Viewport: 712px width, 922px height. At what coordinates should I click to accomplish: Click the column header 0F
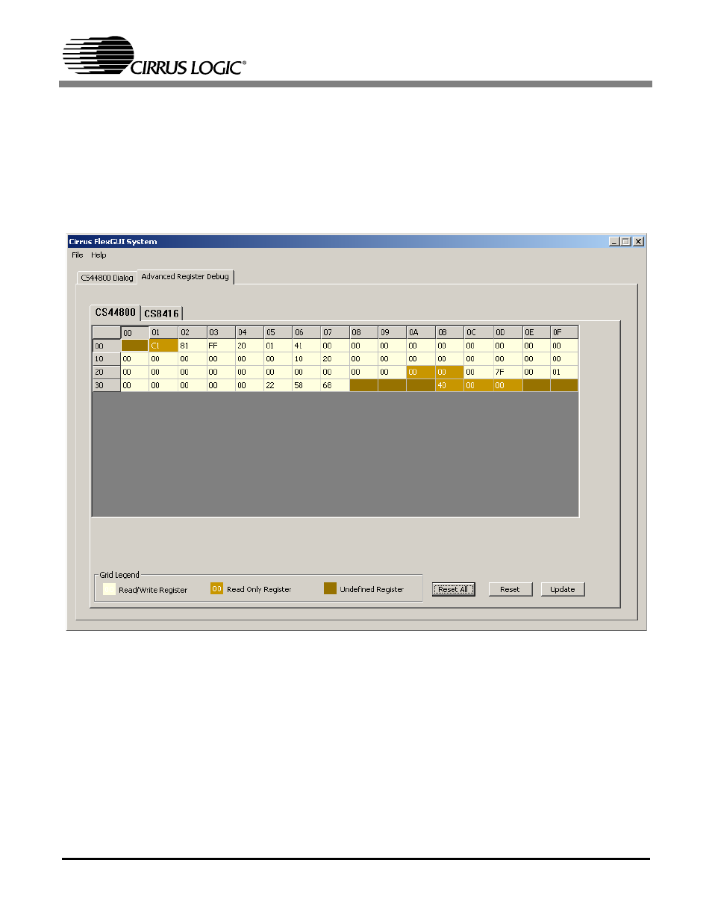(564, 332)
